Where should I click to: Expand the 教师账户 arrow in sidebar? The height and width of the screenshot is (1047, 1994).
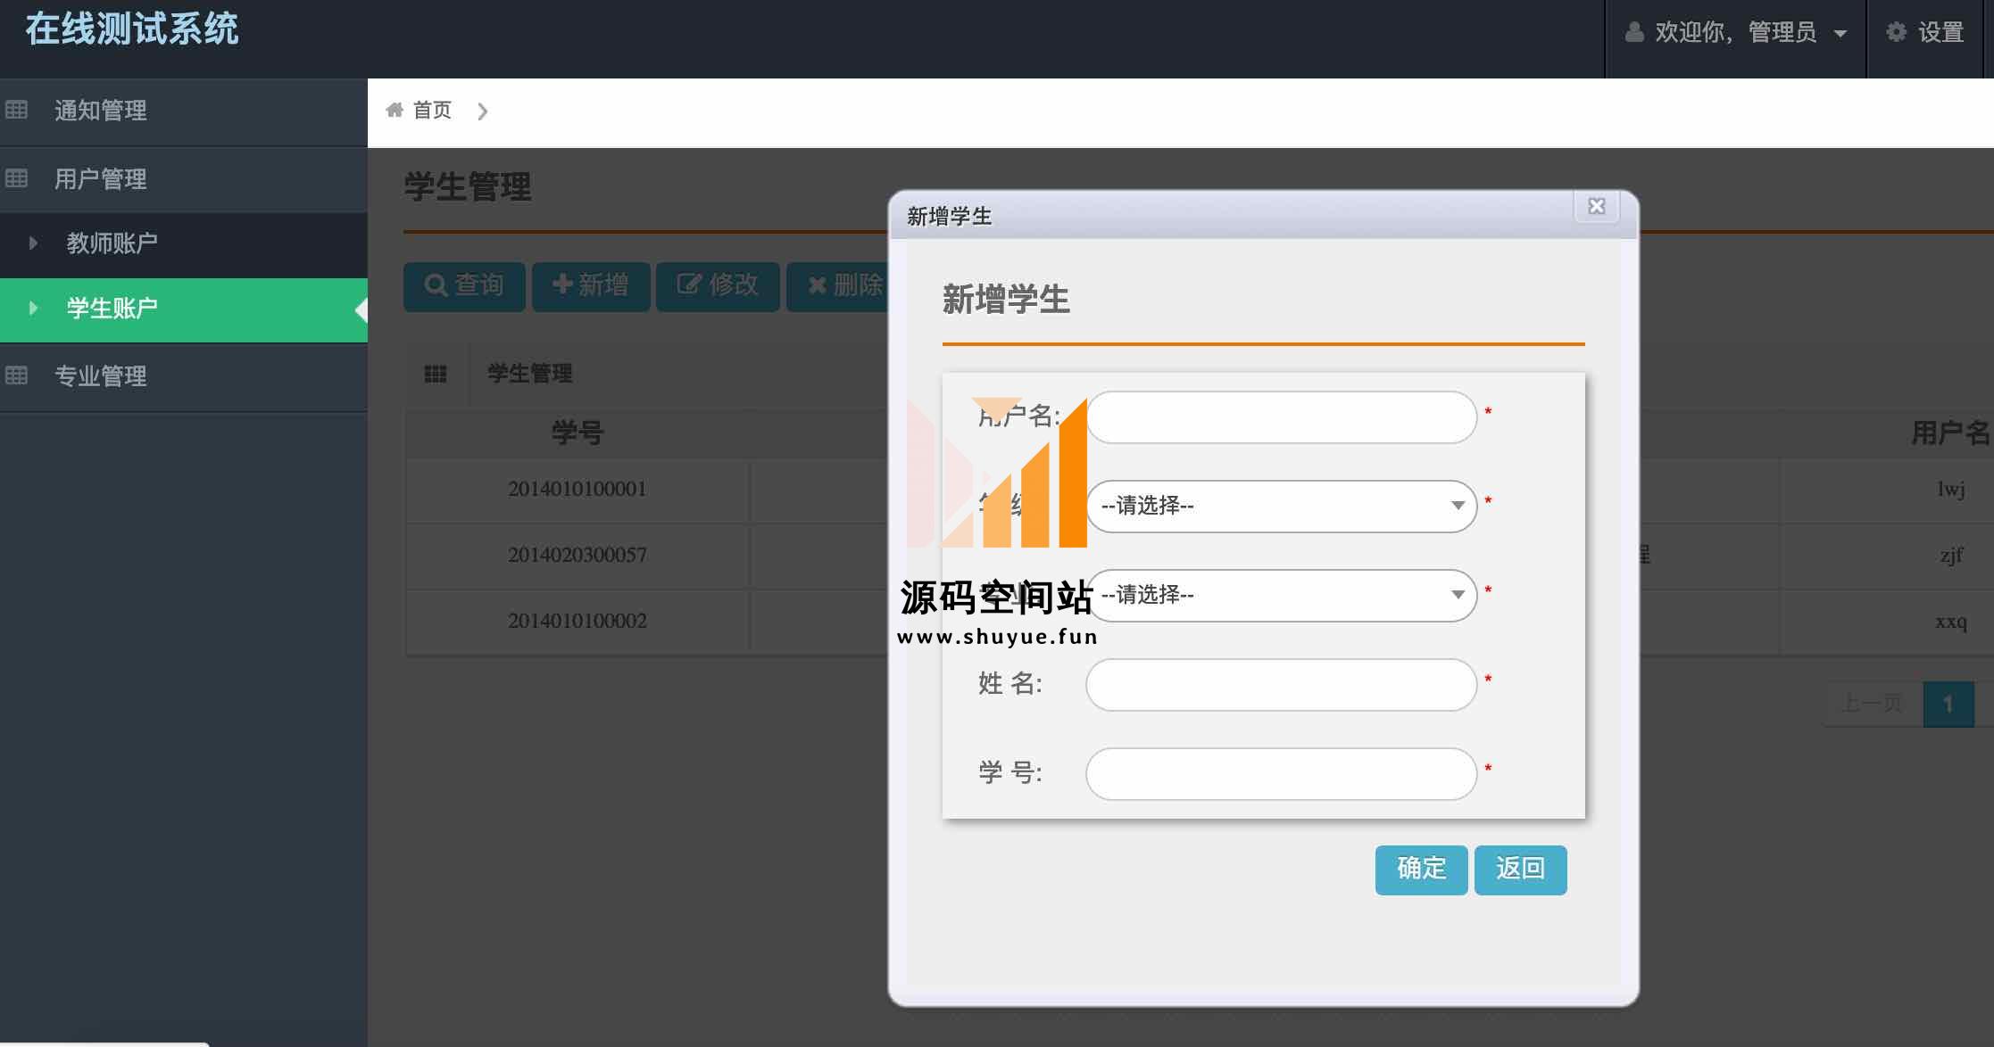click(x=33, y=243)
